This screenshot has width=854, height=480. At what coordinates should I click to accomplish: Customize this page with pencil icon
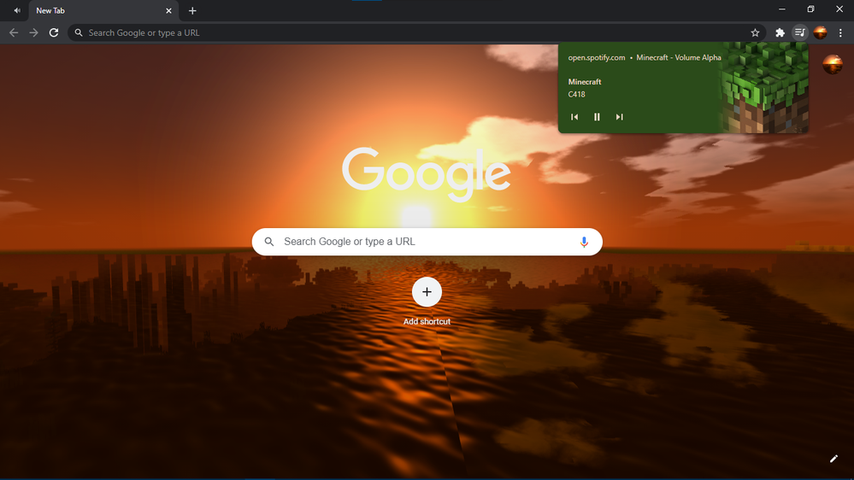click(x=833, y=459)
